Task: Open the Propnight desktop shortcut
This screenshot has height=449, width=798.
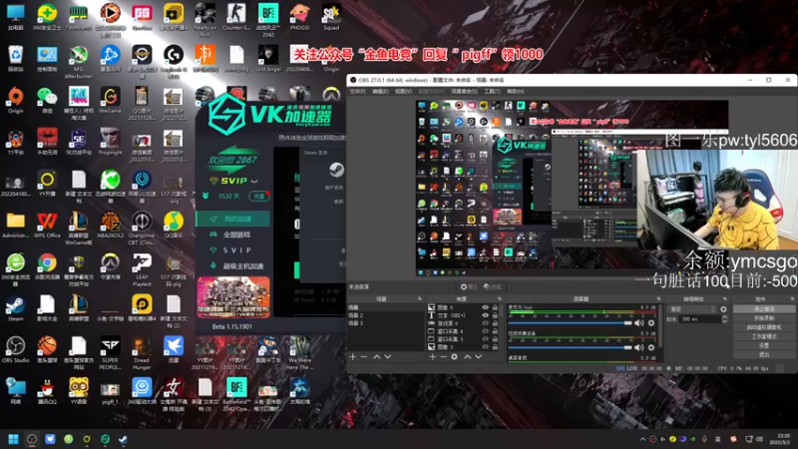Action: click(x=110, y=142)
